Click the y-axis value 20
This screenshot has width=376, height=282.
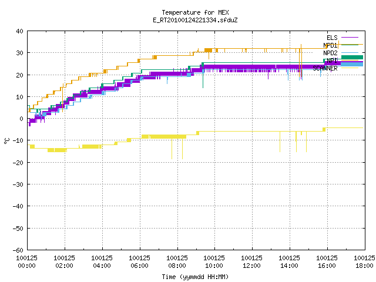pos(19,75)
